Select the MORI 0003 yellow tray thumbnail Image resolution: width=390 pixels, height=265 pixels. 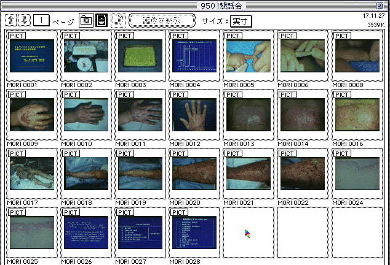point(140,56)
